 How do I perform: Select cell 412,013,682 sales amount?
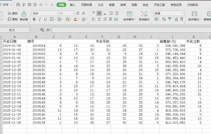pos(172,122)
